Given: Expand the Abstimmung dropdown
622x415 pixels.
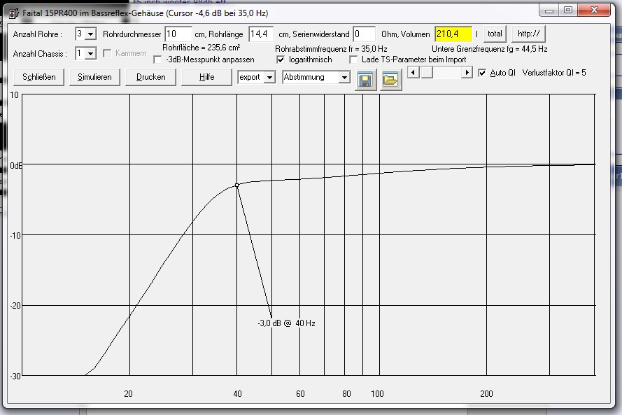Looking at the screenshot, I should pyautogui.click(x=344, y=77).
